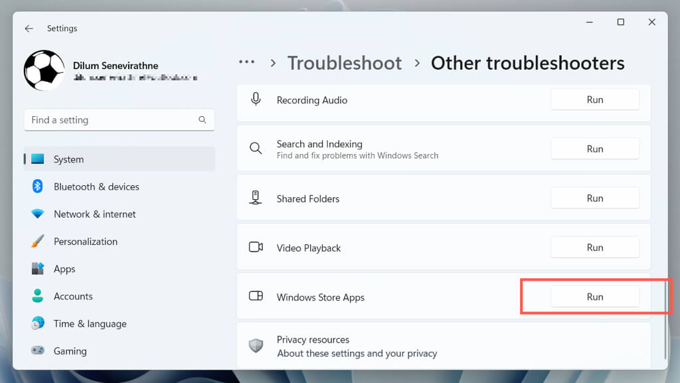Click the Gaming controller icon
This screenshot has width=680, height=383.
coord(38,350)
